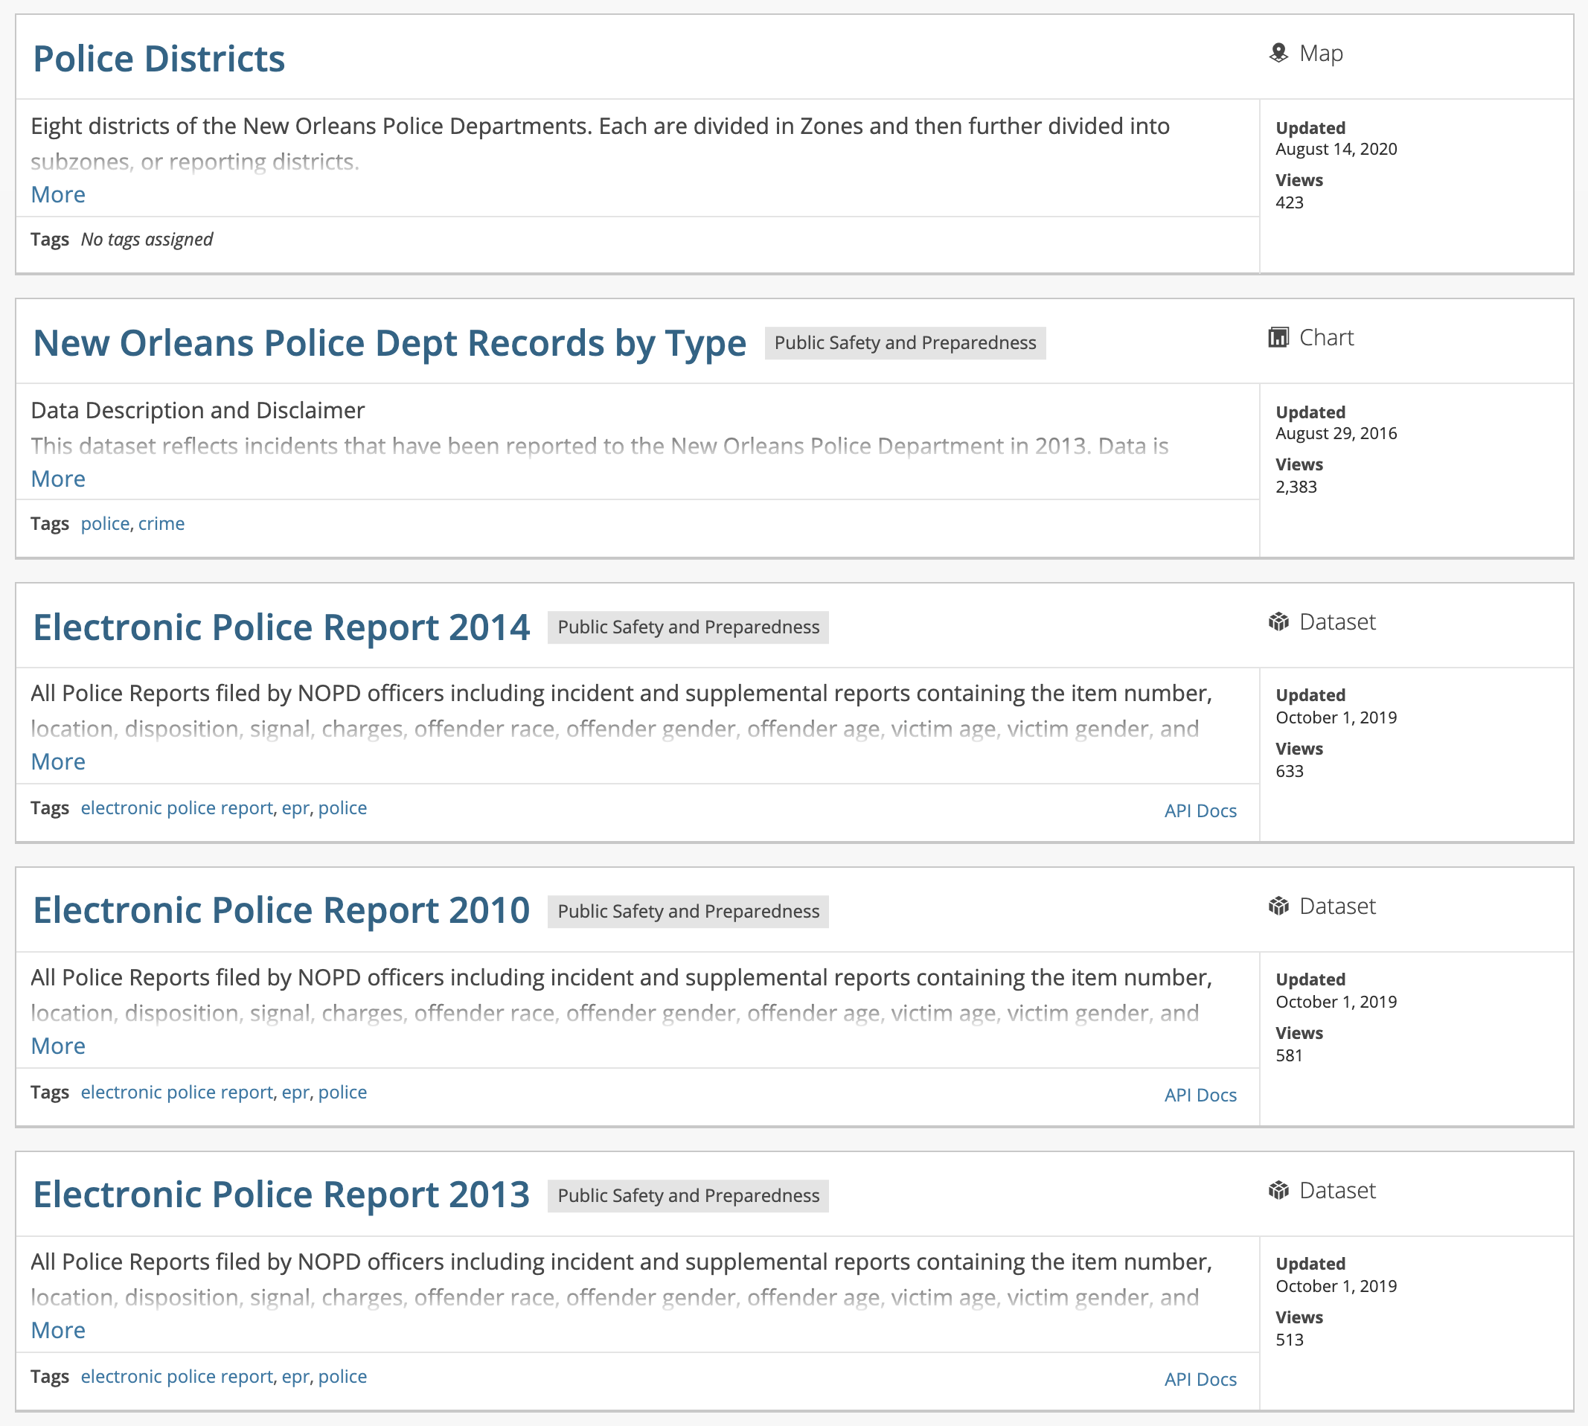Expand the Police Districts description with More

coord(58,194)
